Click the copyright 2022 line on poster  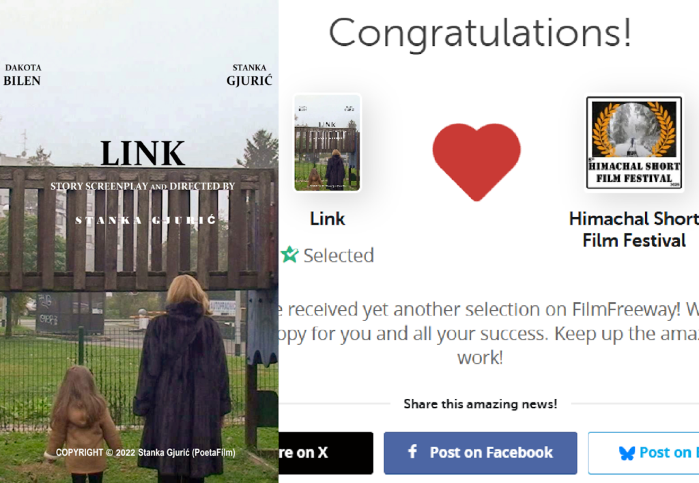[145, 452]
